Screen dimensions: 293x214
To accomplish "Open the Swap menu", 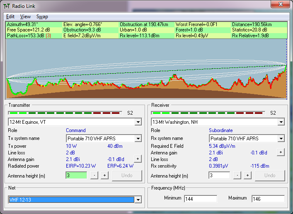I will [42, 17].
